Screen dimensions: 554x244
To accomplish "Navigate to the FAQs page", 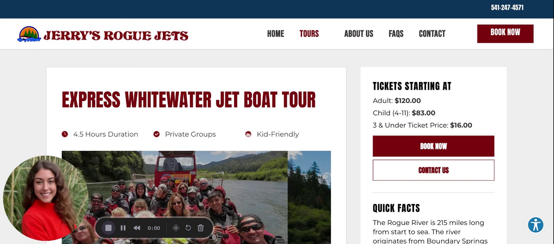I will pos(396,34).
